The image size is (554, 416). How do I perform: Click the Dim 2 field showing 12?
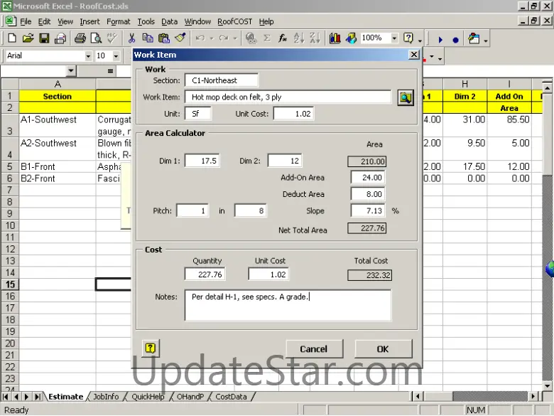coord(285,161)
